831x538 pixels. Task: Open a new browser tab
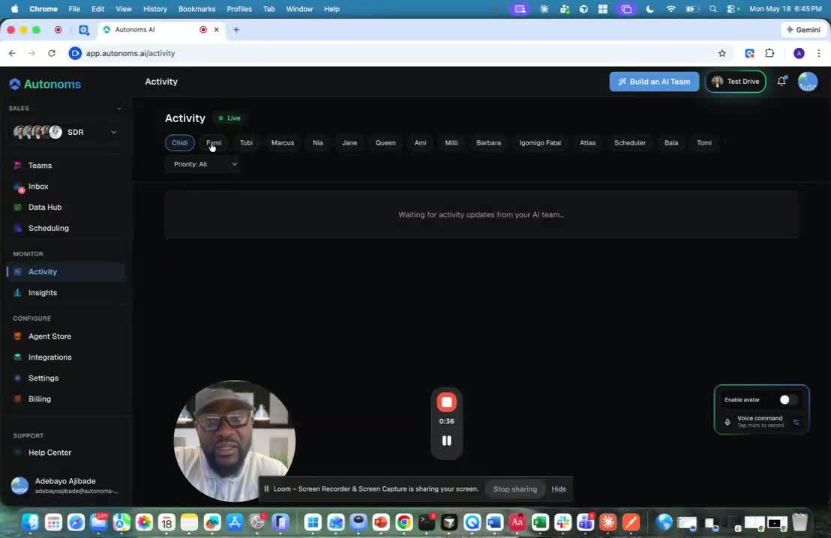coord(236,30)
